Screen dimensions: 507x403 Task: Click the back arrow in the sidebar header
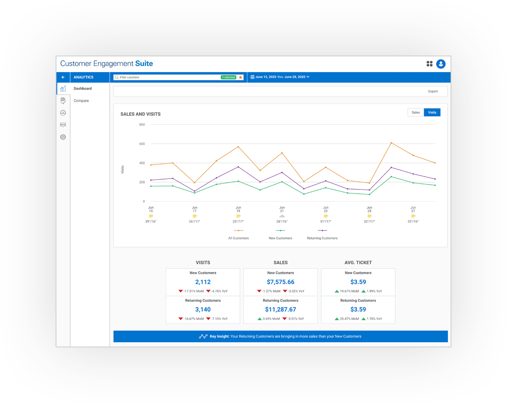(x=63, y=77)
